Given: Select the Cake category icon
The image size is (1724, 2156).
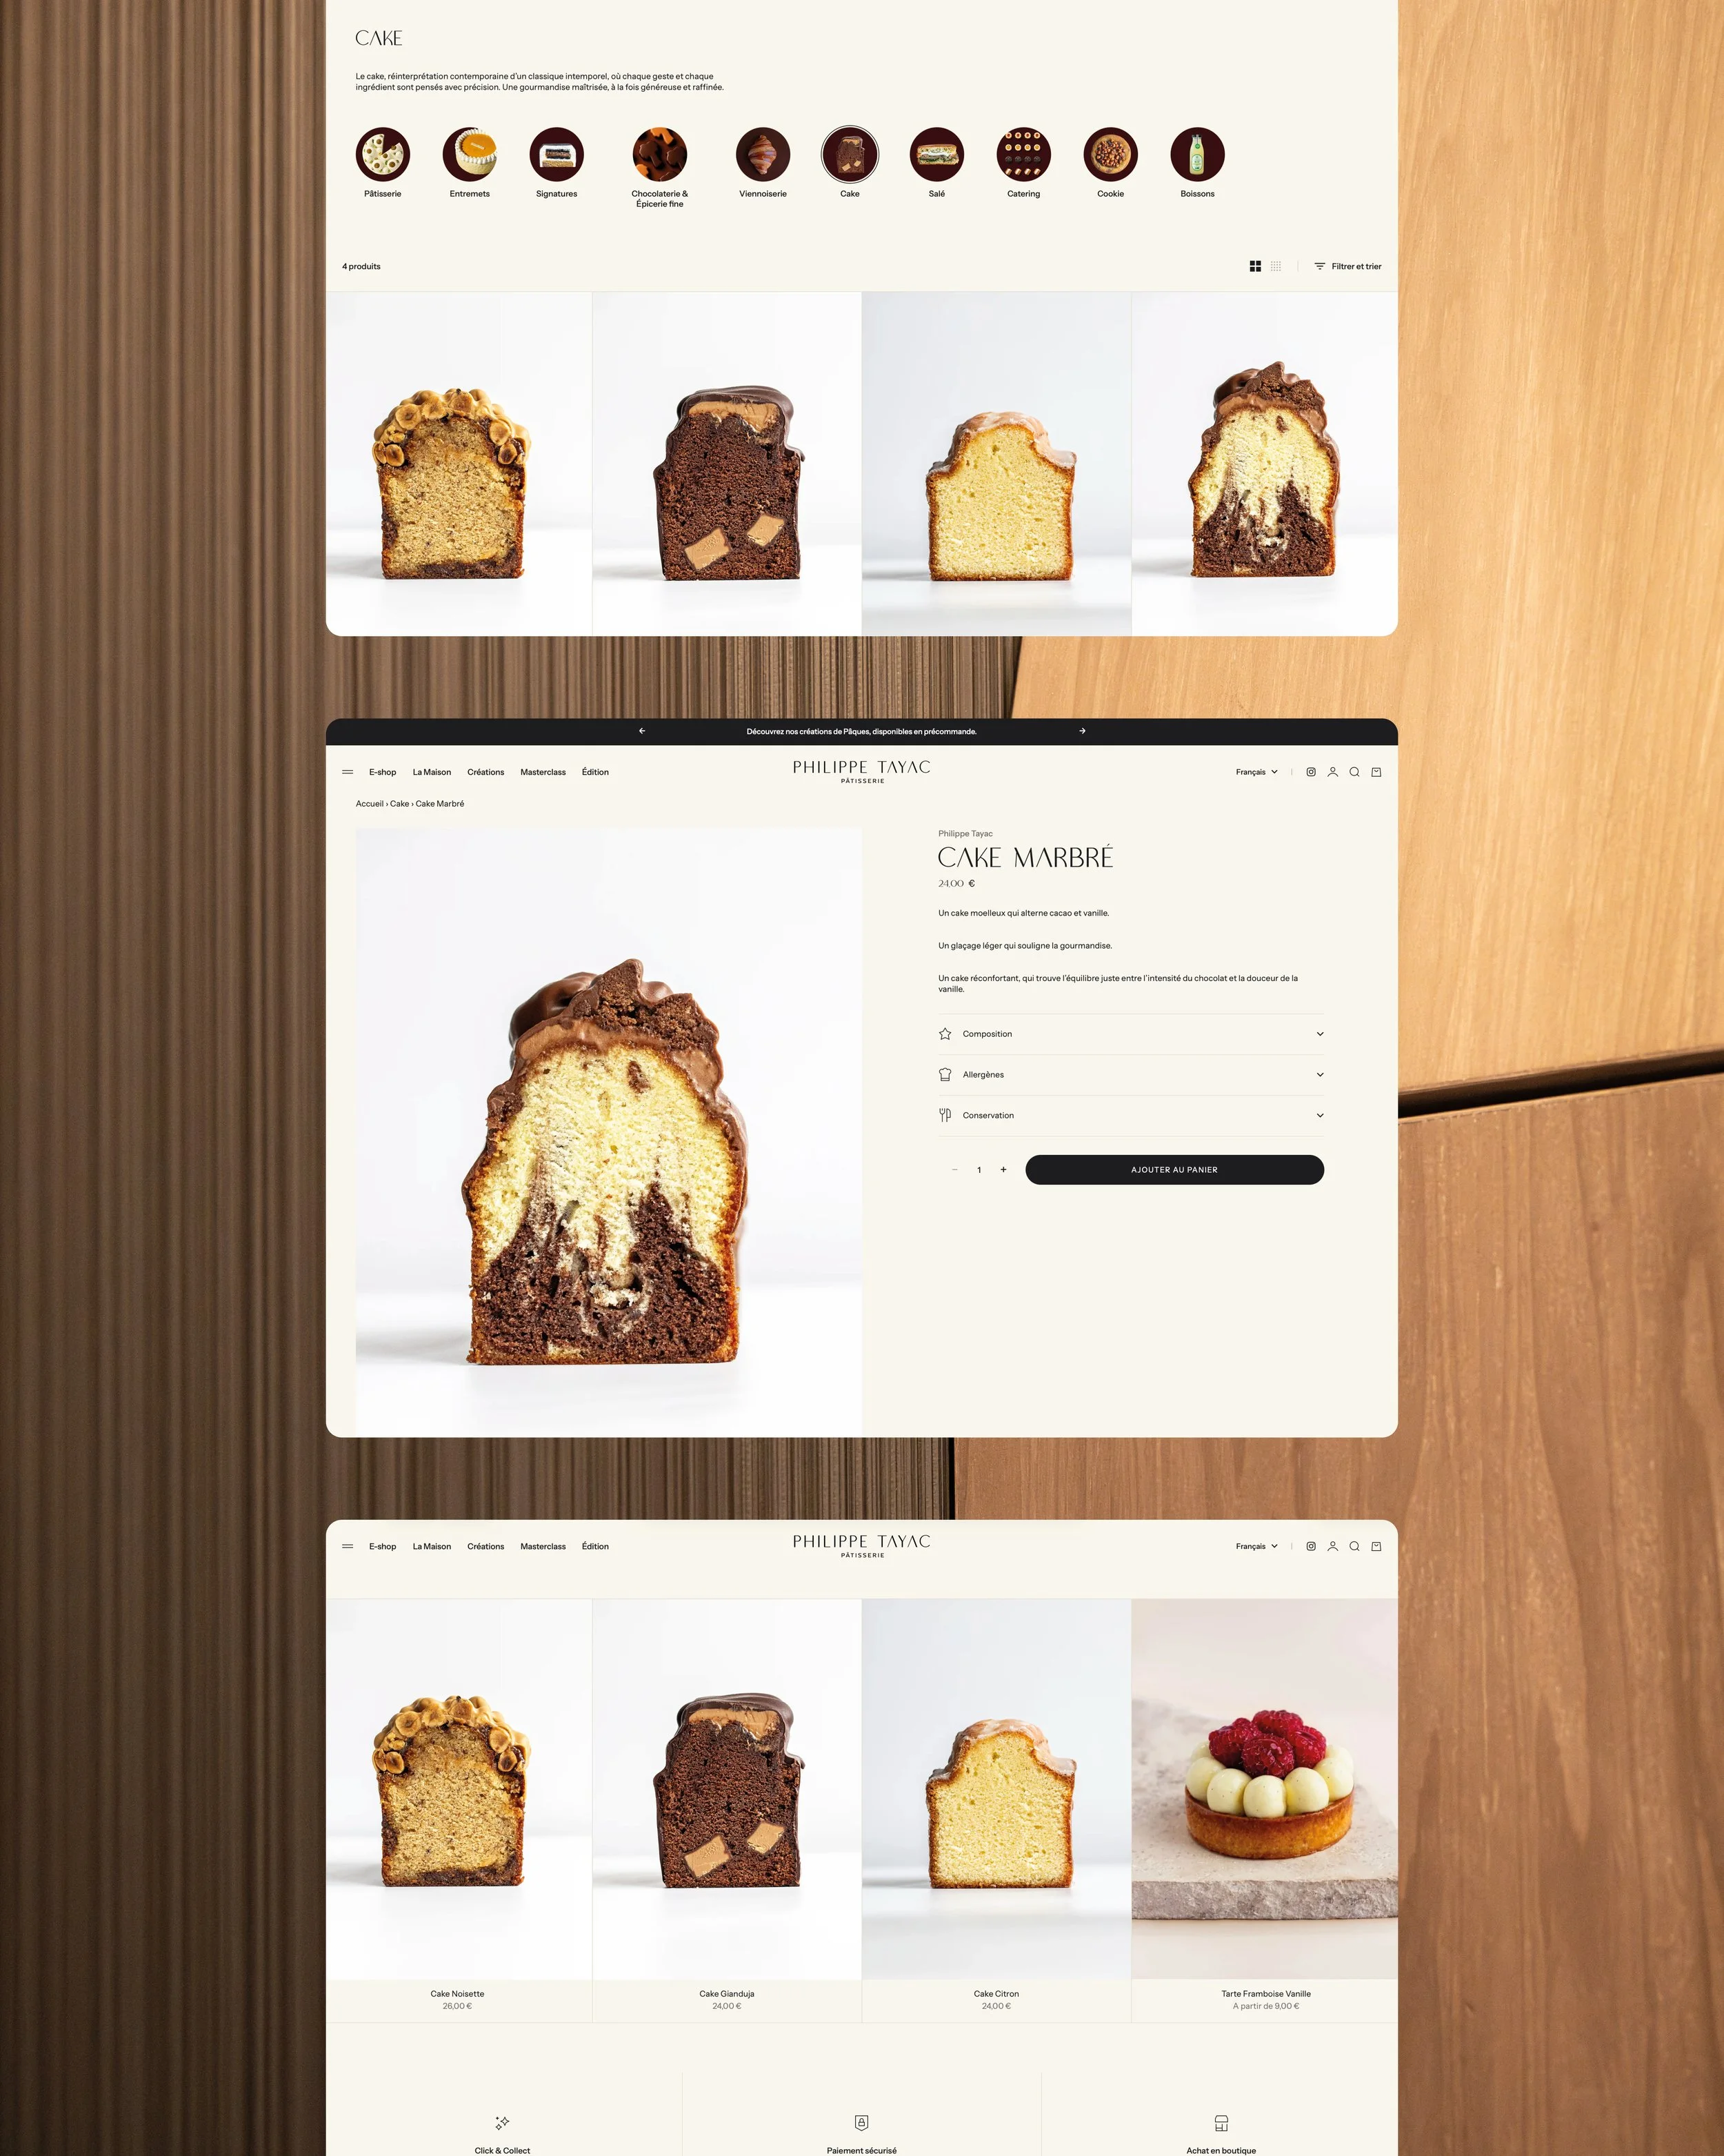Looking at the screenshot, I should point(850,154).
